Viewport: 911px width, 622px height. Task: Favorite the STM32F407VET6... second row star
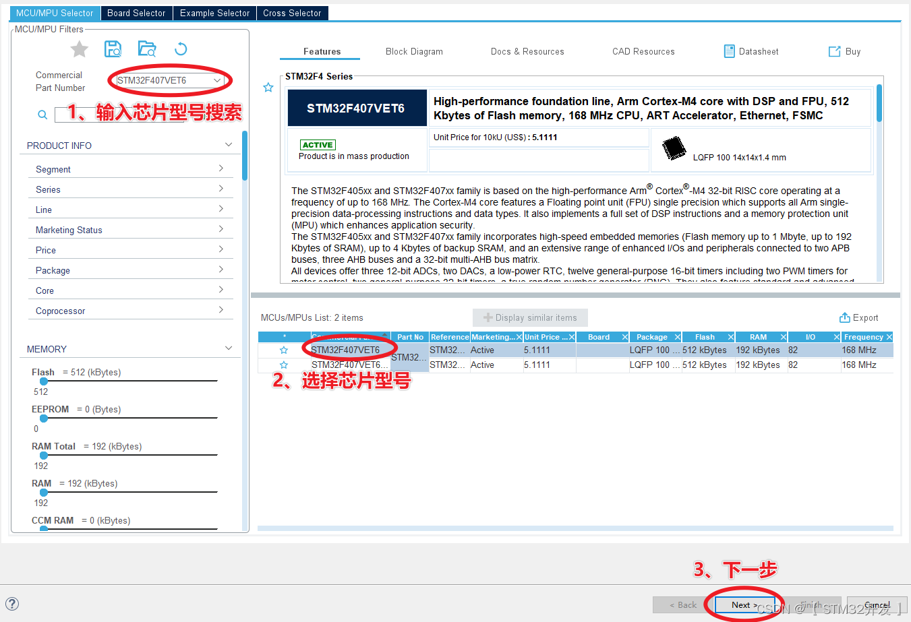tap(284, 365)
